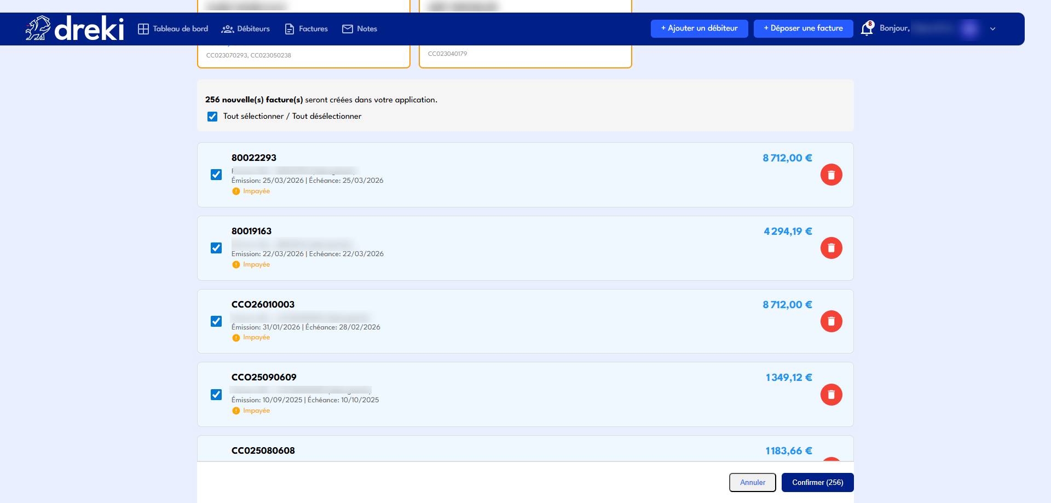Go to the Débiteurs page

(x=246, y=29)
